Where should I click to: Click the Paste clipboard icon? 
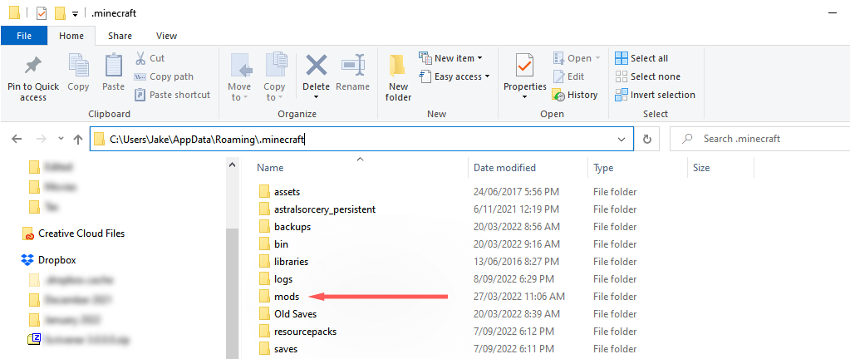coord(114,66)
